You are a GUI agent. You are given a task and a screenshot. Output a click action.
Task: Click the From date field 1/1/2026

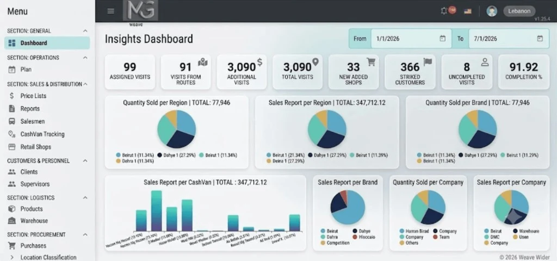point(411,39)
